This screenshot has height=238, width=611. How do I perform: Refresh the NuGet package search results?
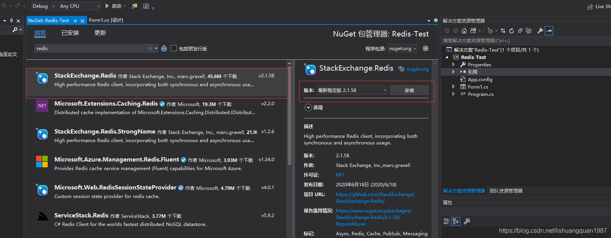tap(164, 49)
